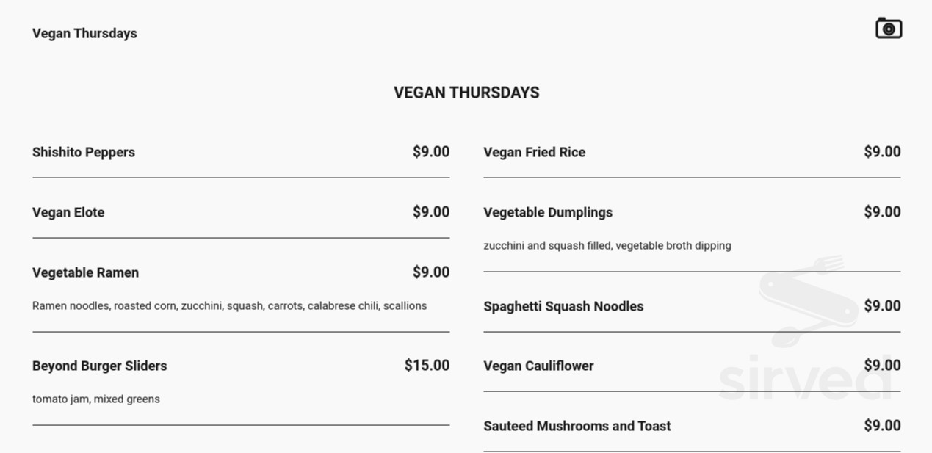The height and width of the screenshot is (453, 932).
Task: Select the Vegan Fried Rice item
Action: pos(534,152)
